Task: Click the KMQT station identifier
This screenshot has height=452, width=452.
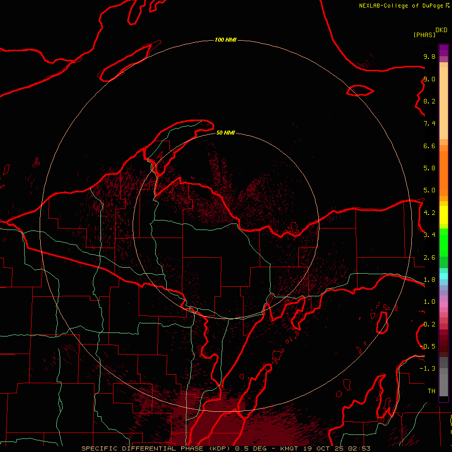Action: click(289, 448)
